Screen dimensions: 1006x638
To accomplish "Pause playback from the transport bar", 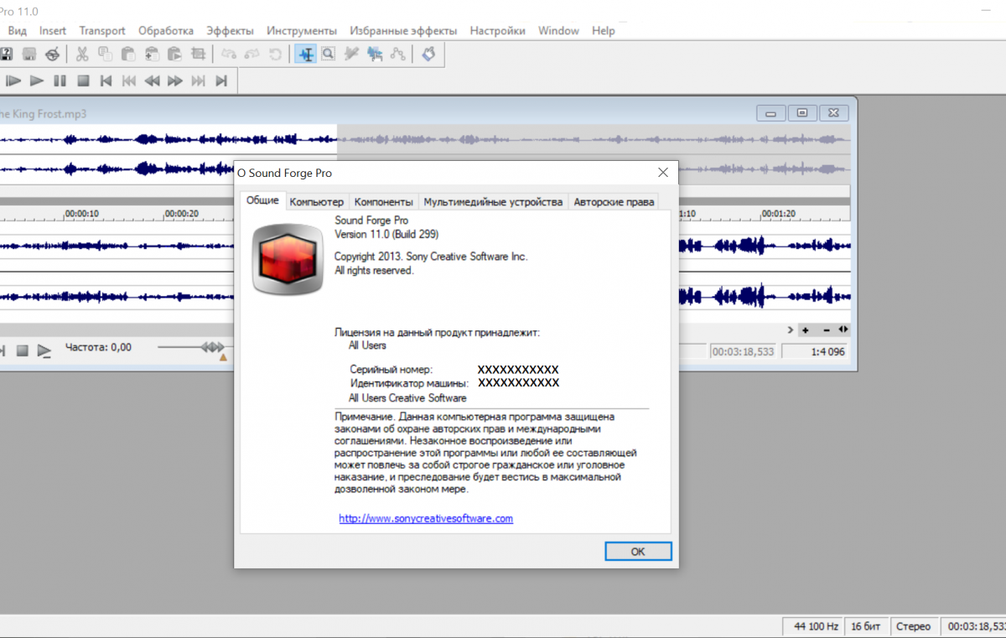I will point(60,81).
